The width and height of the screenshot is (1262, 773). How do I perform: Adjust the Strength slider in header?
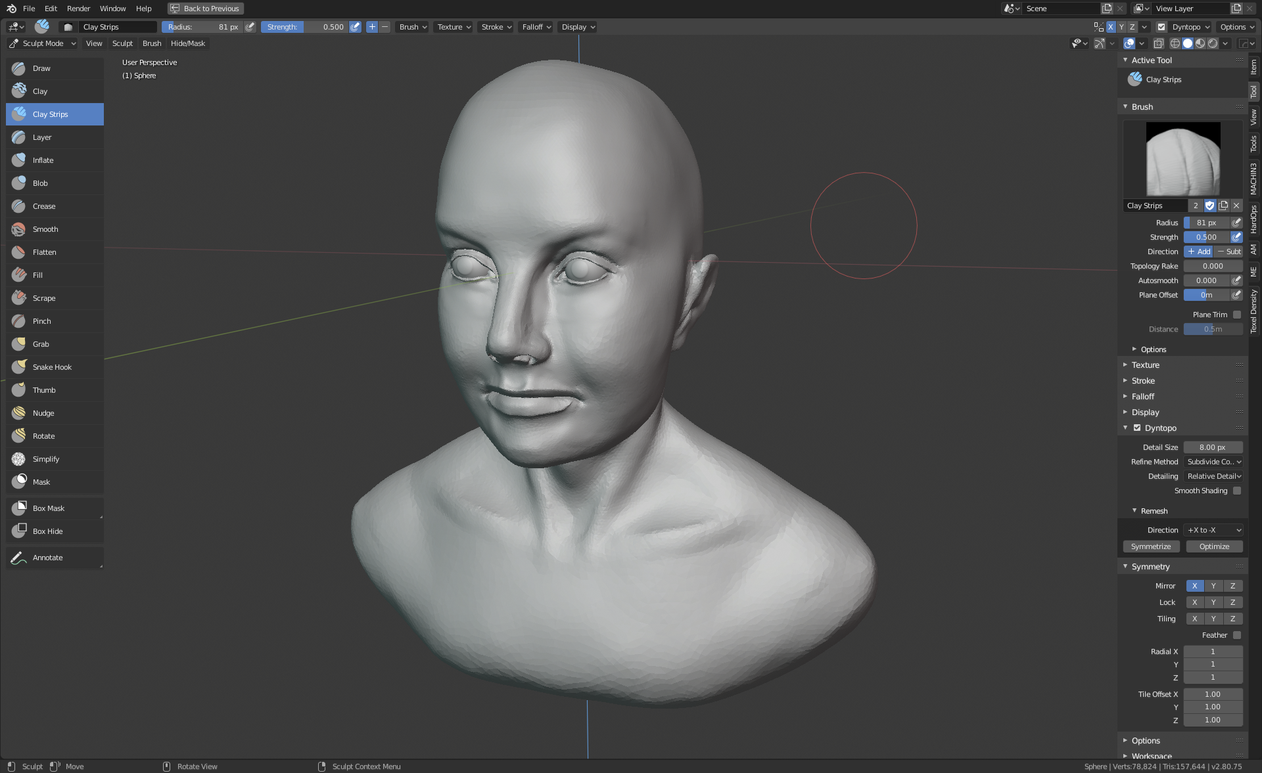point(304,27)
